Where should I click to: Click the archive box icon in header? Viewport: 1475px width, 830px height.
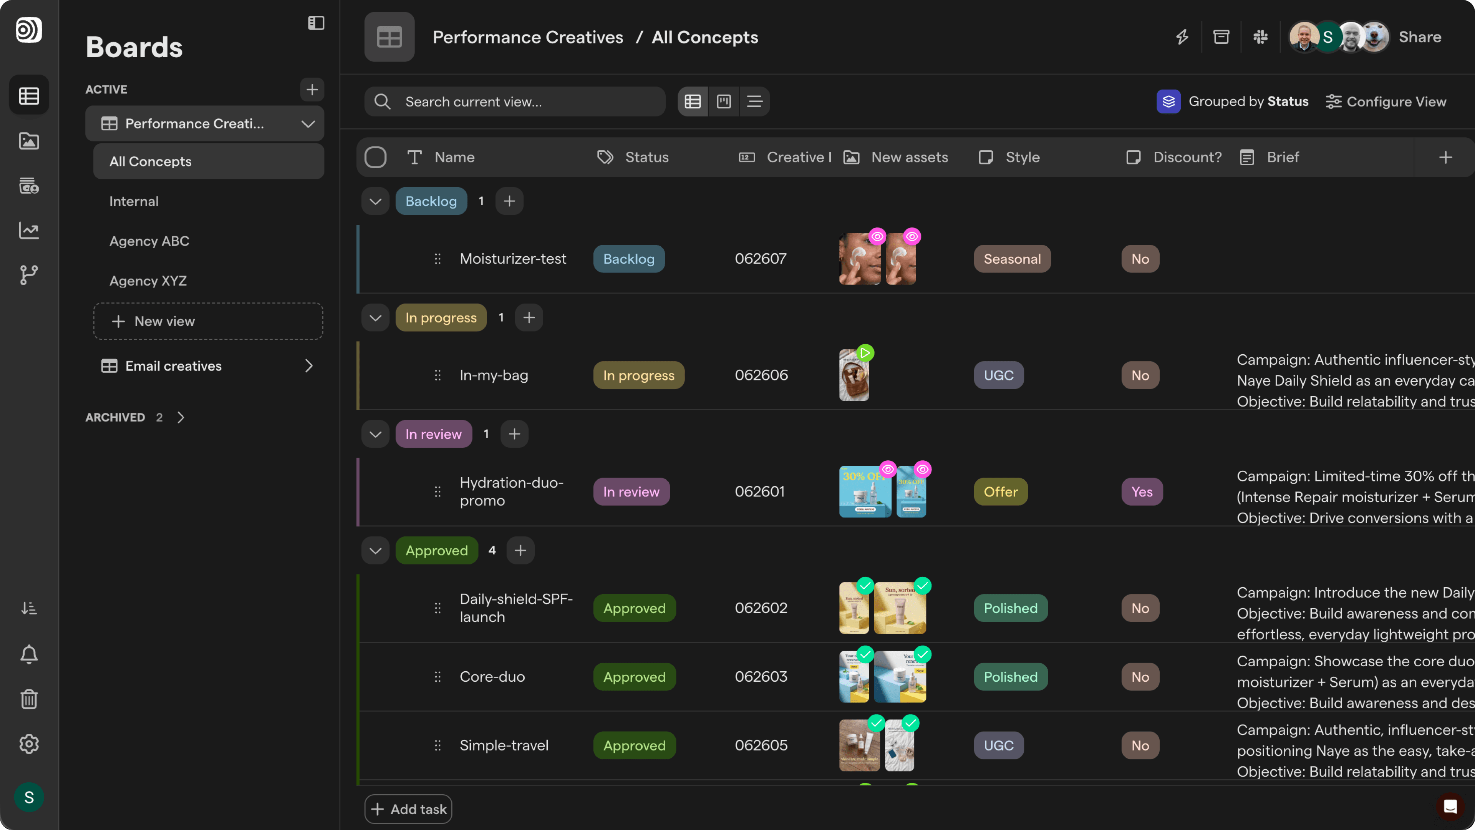(1221, 37)
